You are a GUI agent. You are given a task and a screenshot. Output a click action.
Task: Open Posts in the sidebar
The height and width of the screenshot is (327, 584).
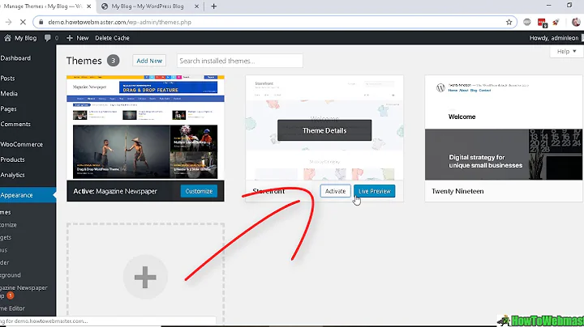click(8, 79)
